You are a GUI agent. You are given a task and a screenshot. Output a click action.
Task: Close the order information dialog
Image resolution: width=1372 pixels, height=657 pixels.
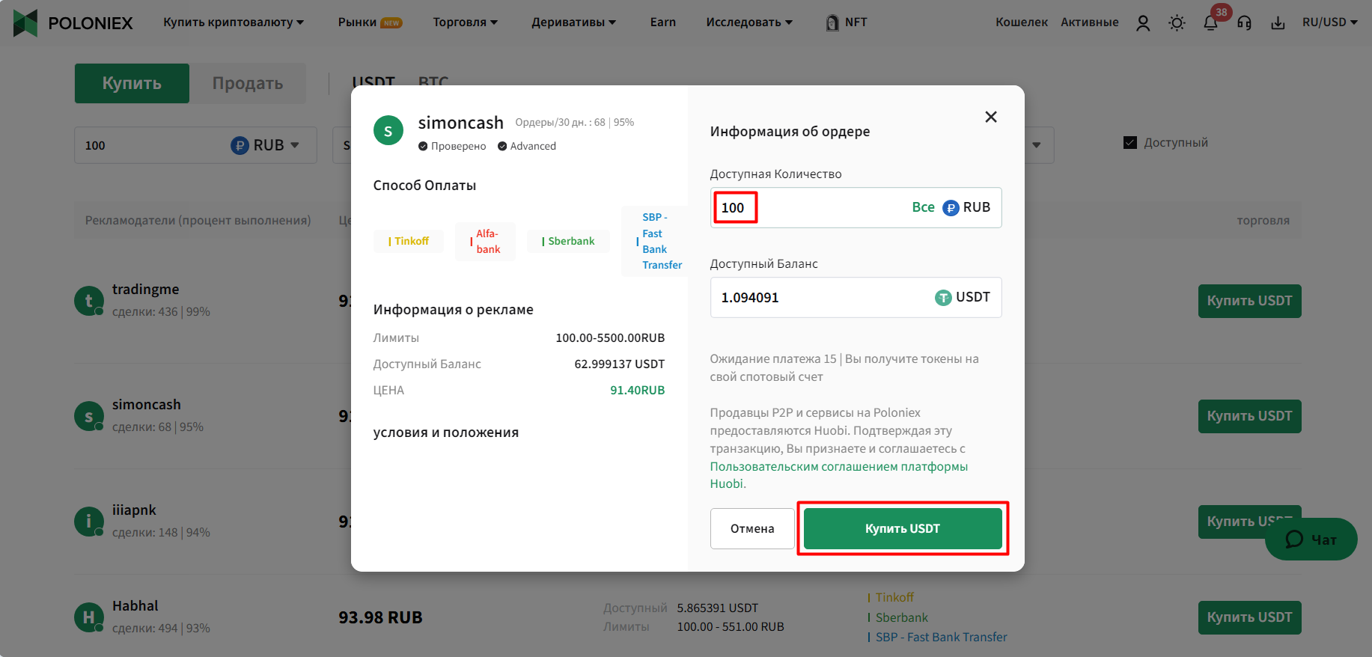991,117
